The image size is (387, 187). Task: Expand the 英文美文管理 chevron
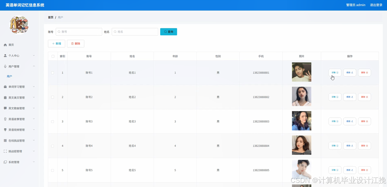click(x=34, y=97)
